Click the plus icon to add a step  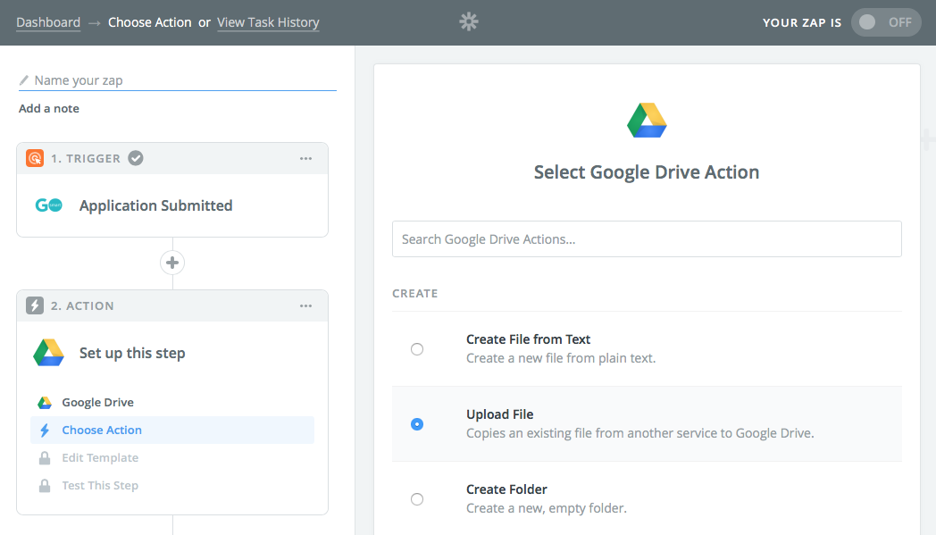[x=172, y=263]
